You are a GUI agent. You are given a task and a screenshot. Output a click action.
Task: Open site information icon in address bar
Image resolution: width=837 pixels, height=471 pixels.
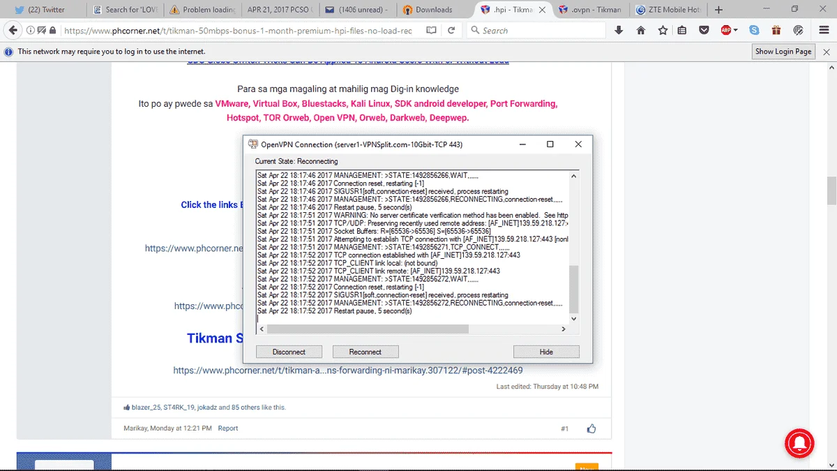point(31,31)
